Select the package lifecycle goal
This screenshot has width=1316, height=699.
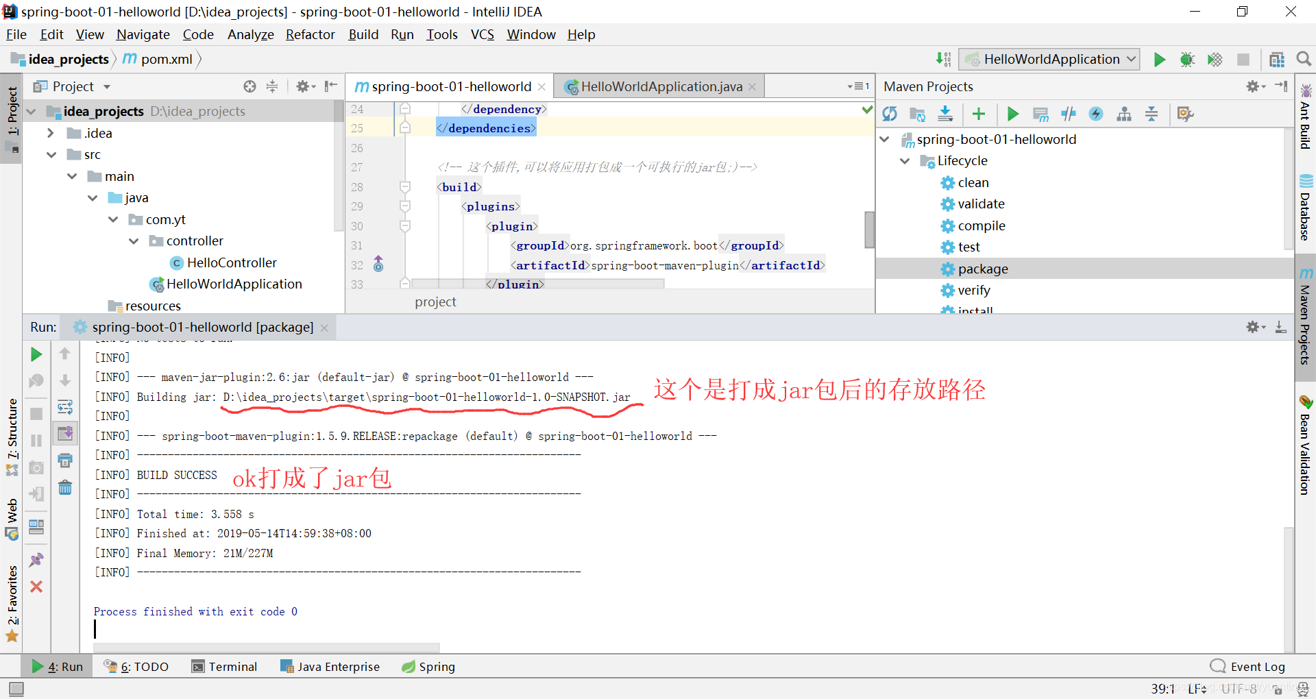[974, 269]
